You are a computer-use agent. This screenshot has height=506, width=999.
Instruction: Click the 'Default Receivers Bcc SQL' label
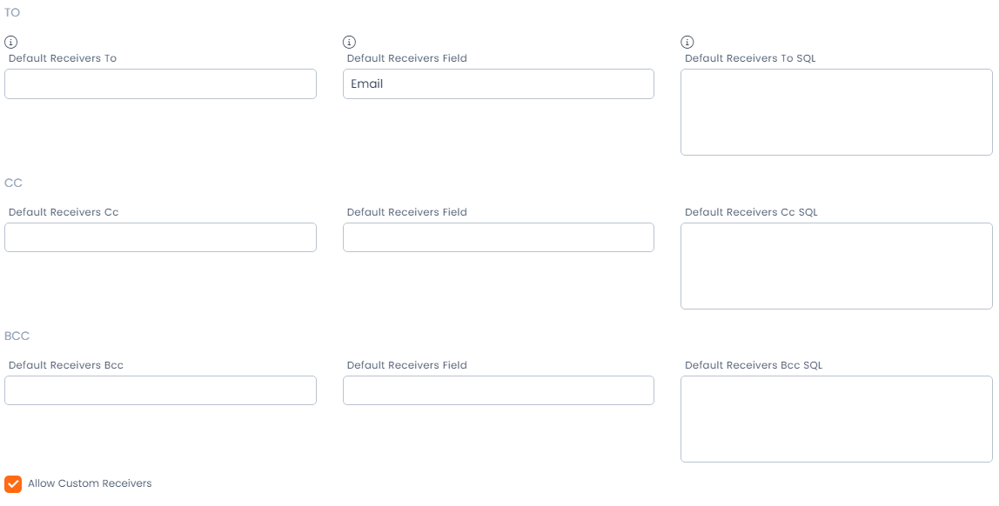point(754,365)
